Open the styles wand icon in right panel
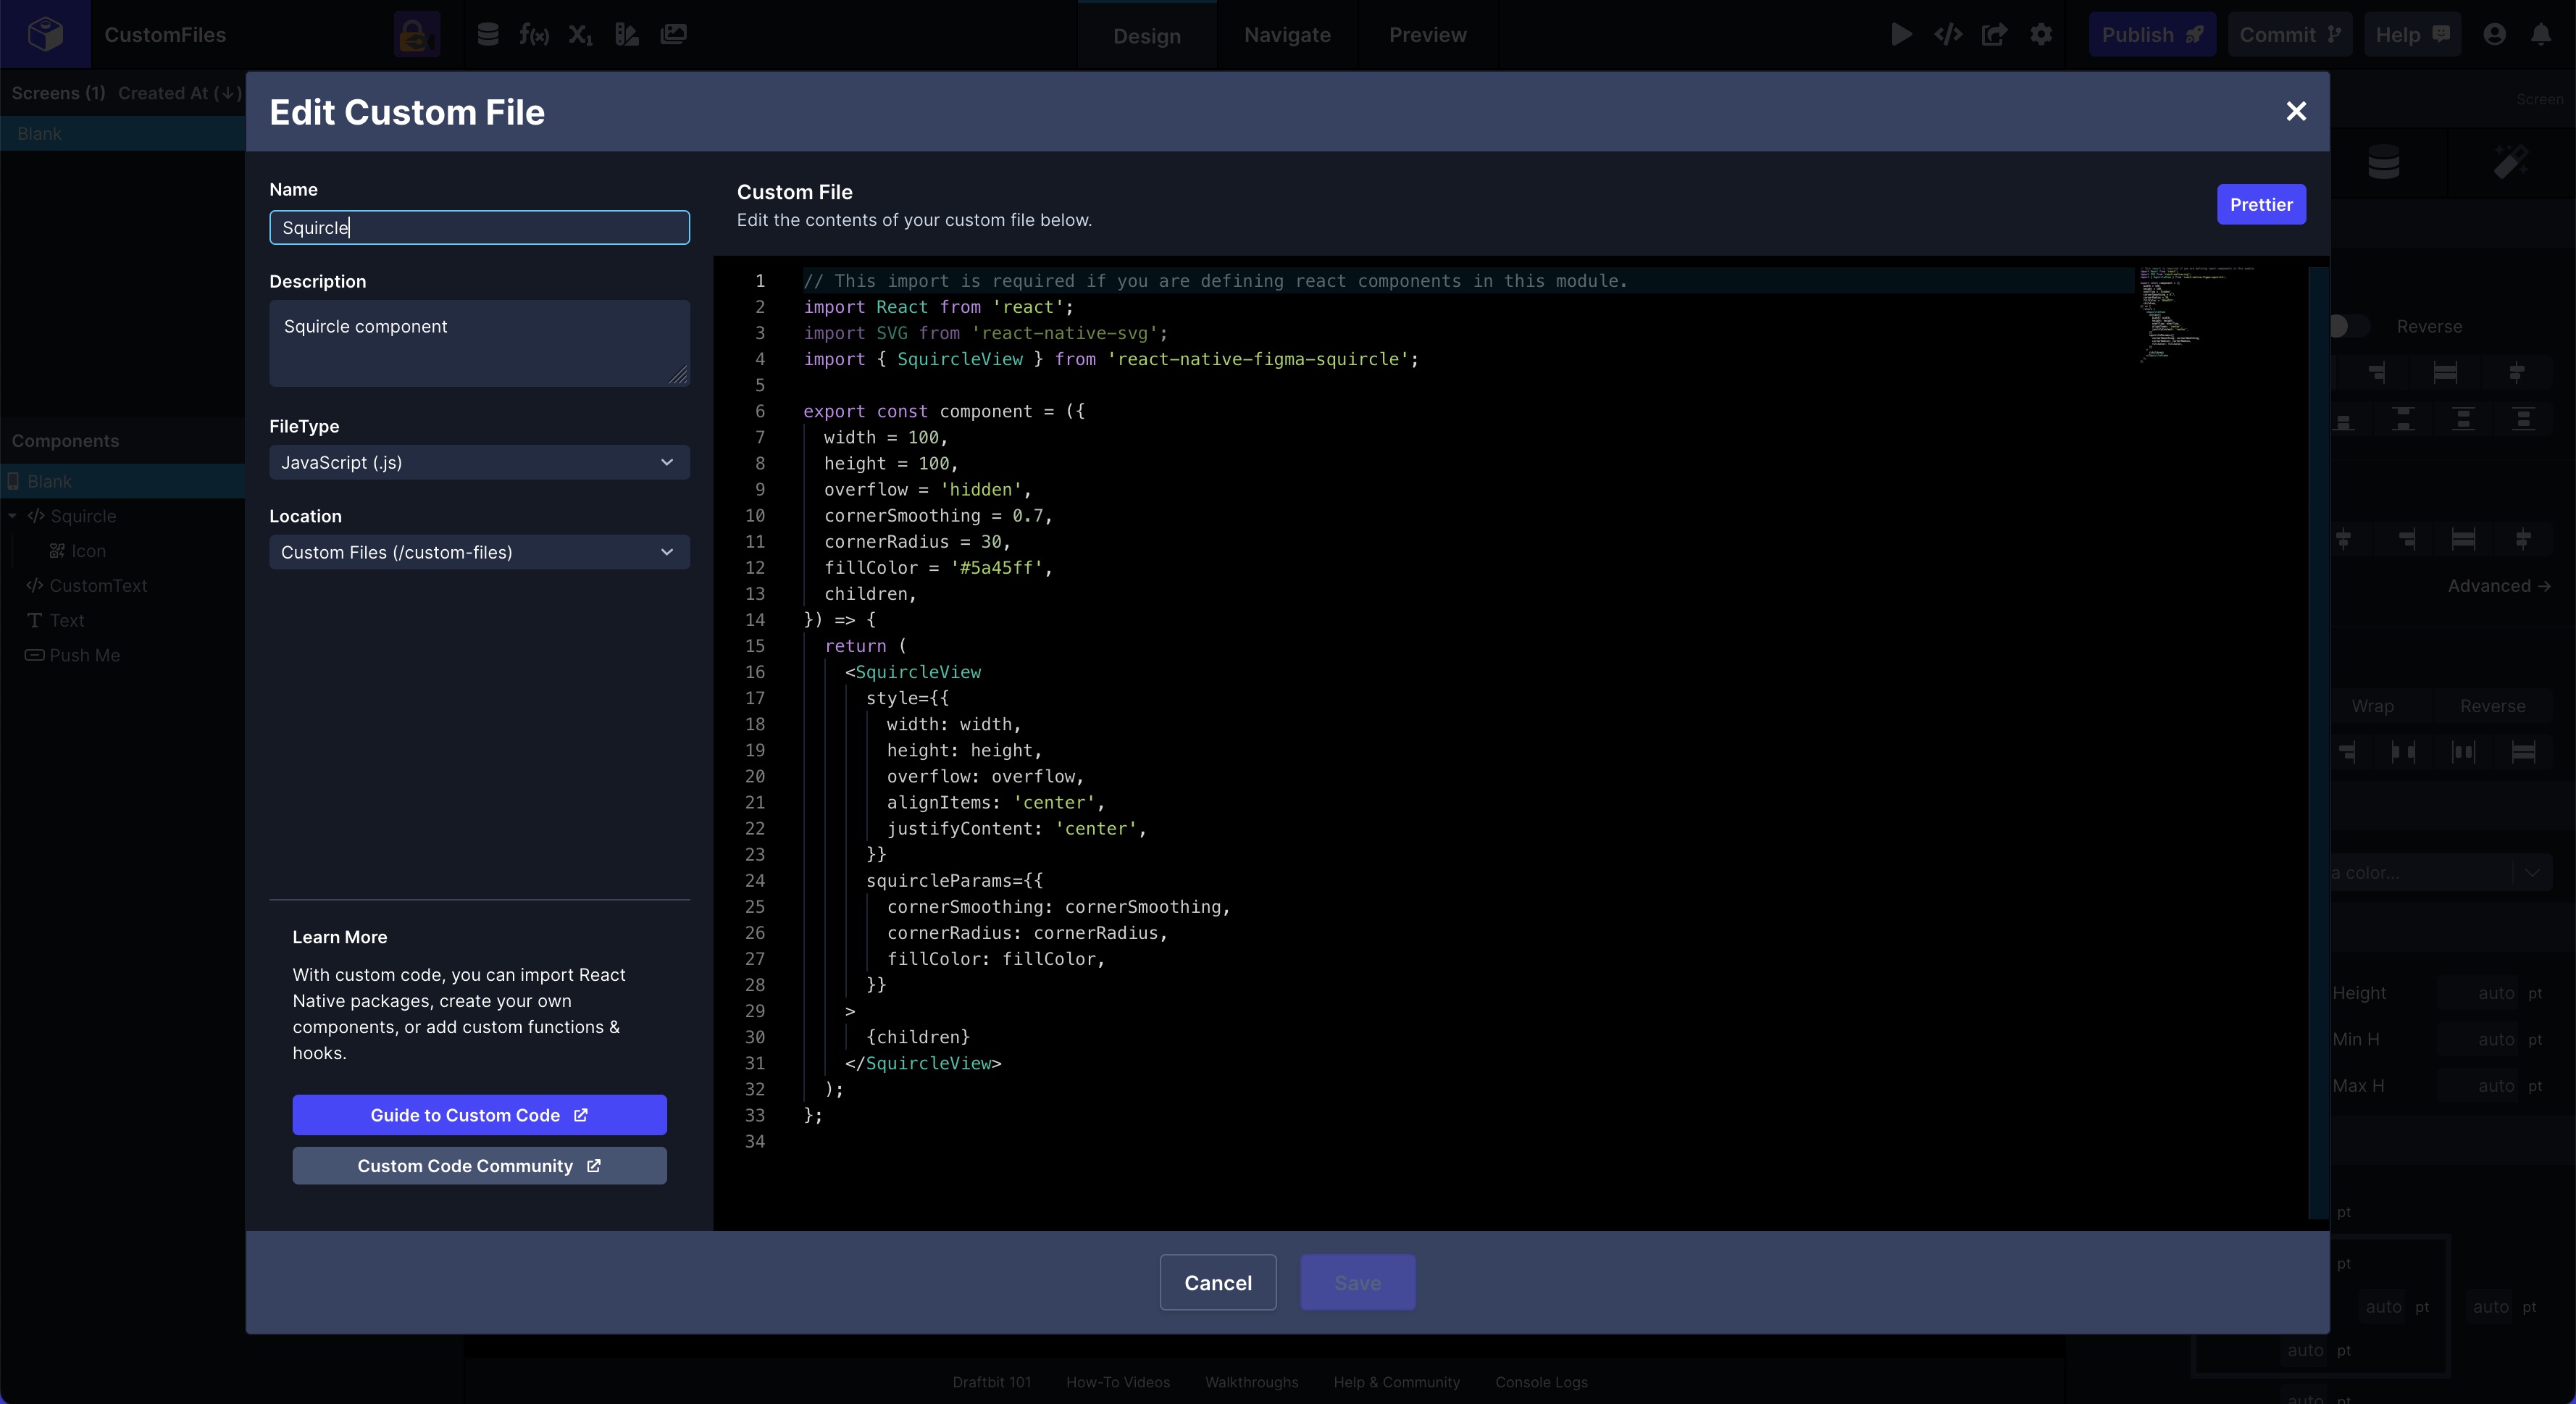The height and width of the screenshot is (1404, 2576). (2511, 162)
